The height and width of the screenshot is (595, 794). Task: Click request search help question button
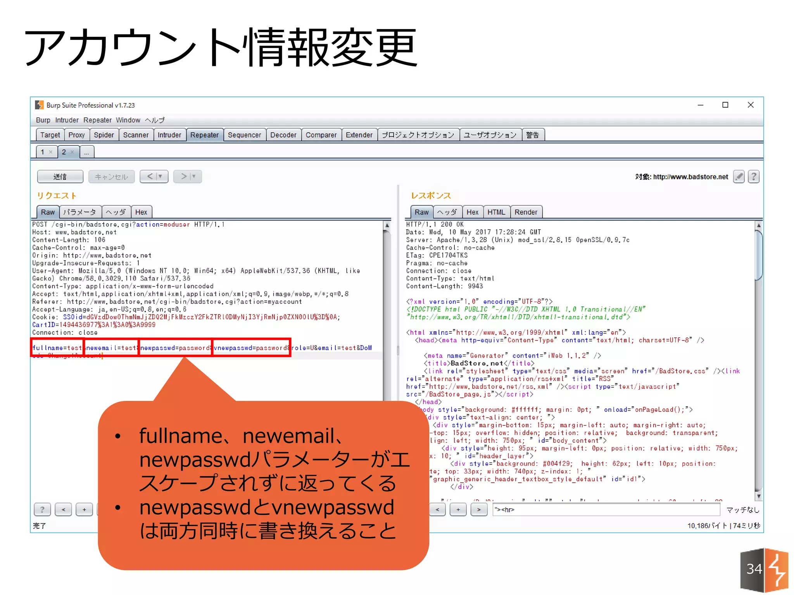point(43,509)
